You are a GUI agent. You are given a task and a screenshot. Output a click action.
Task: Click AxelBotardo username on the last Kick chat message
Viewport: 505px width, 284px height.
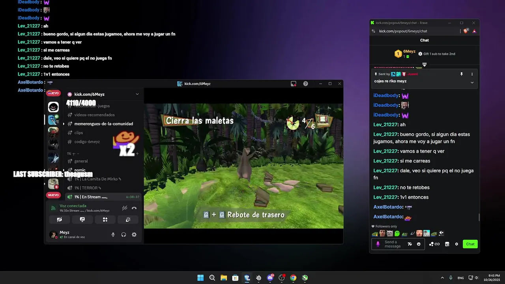[x=388, y=217]
